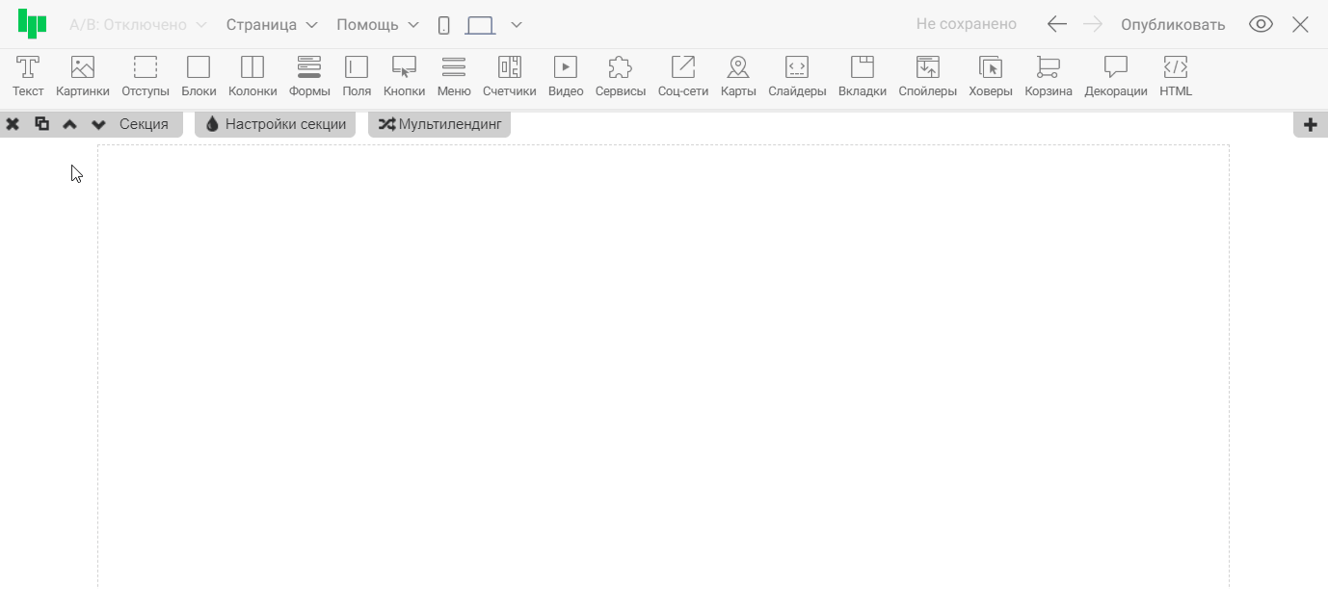This screenshot has height=589, width=1328.
Task: Select the Текст tool icon
Action: point(28,76)
